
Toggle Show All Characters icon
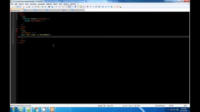[x=72, y=7]
